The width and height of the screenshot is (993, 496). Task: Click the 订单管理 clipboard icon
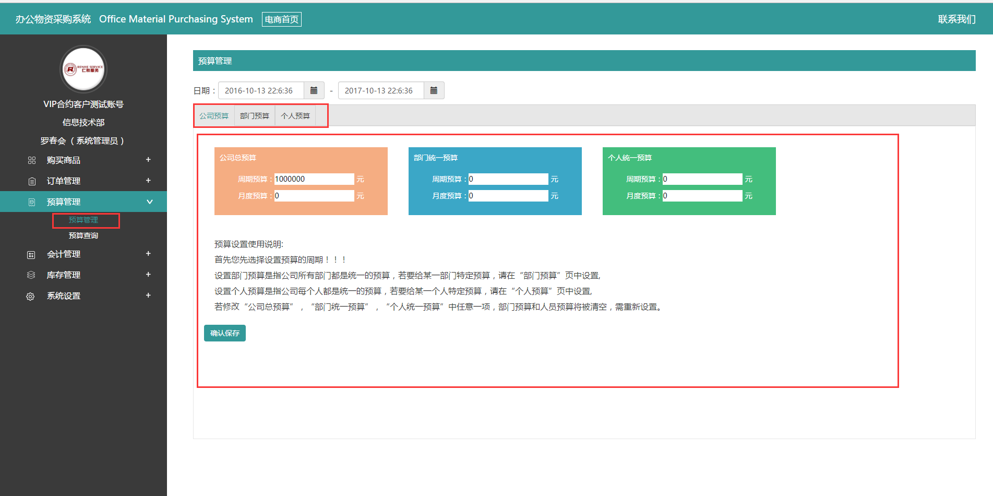click(x=32, y=181)
